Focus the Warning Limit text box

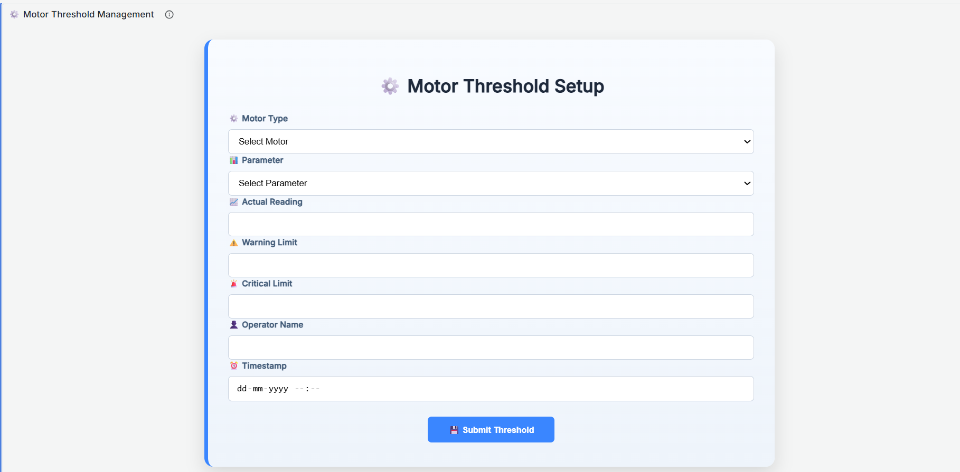(x=491, y=265)
